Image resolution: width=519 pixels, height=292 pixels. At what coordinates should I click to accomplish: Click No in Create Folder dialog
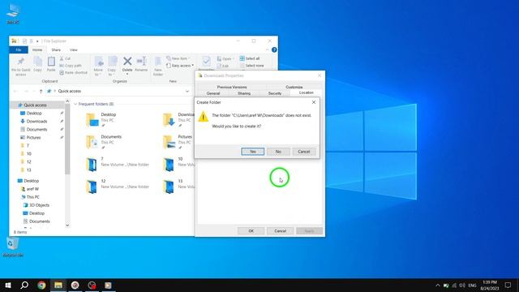[278, 152]
